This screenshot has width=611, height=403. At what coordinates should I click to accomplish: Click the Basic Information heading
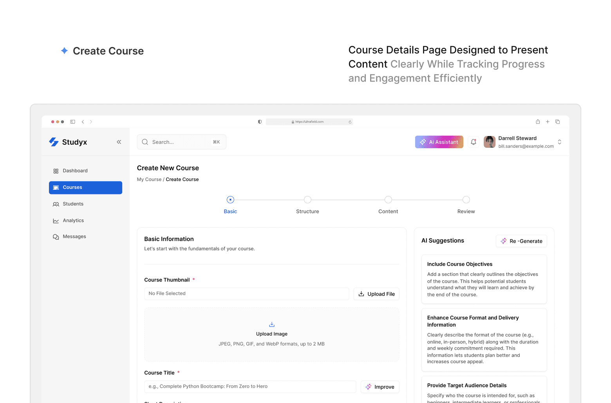click(x=169, y=239)
